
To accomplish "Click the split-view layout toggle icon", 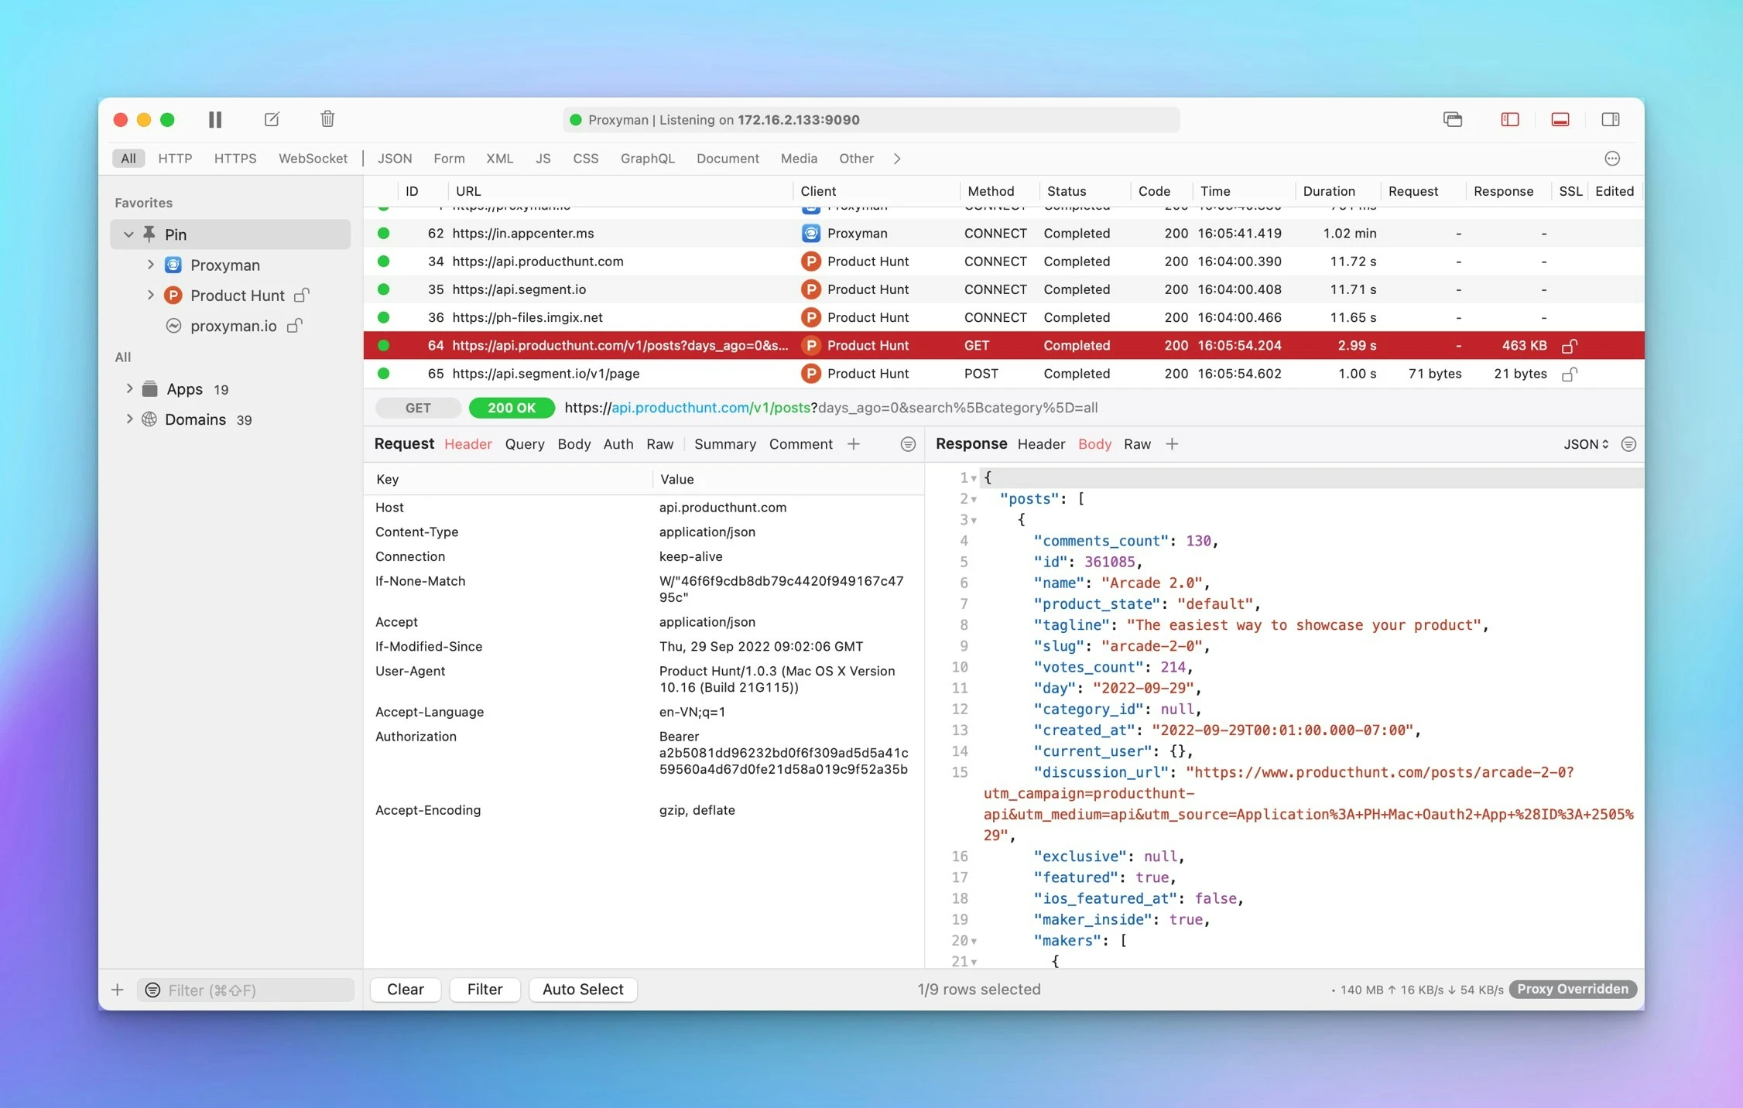I will point(1610,119).
